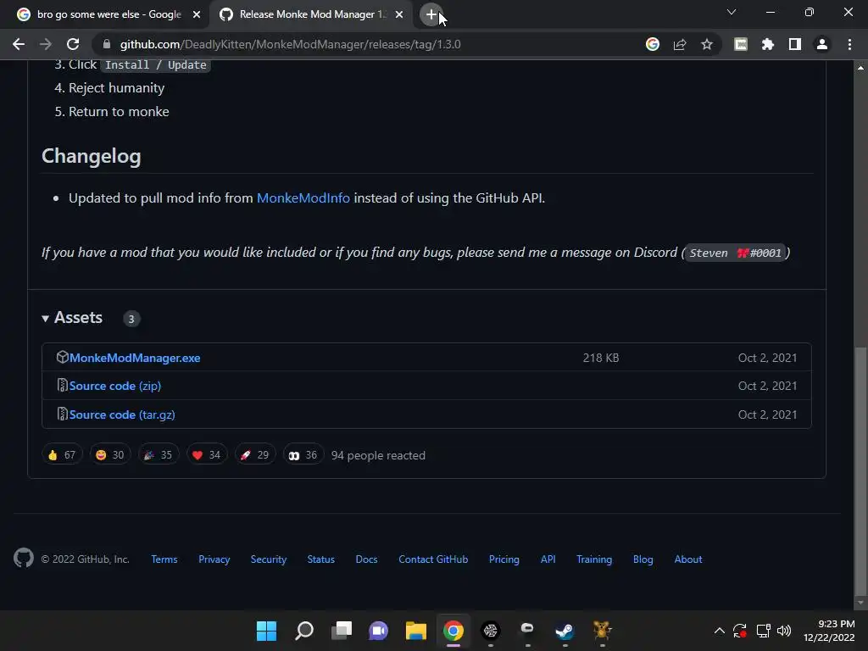Viewport: 868px width, 651px height.
Task: Select the Release Monke Mod Manager tab
Action: [310, 14]
